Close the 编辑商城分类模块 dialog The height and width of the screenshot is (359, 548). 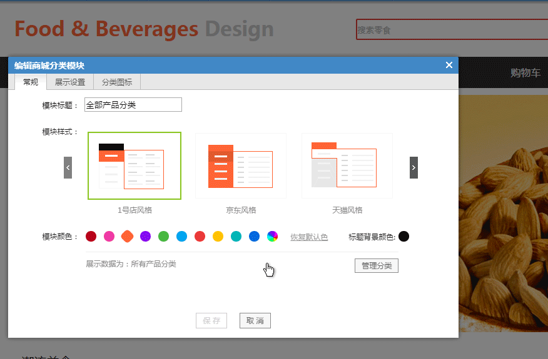[x=449, y=65]
